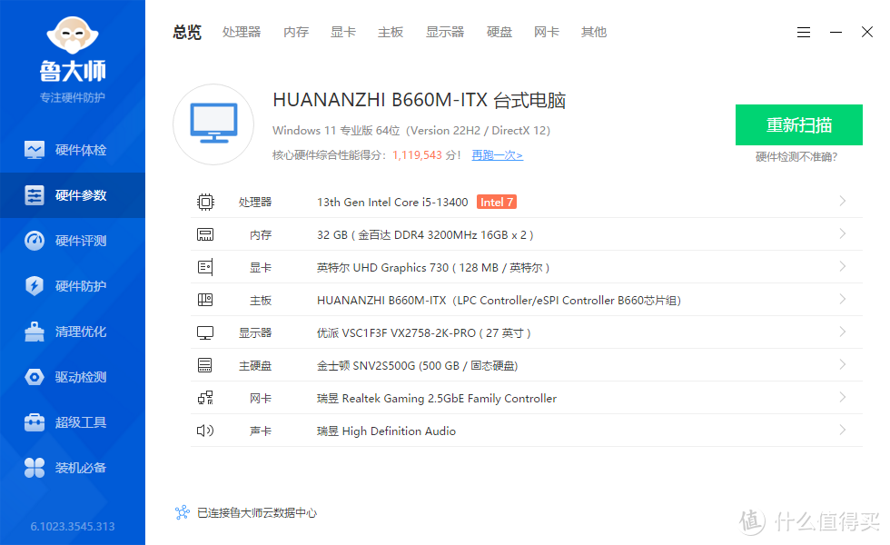Switch to the 总览 tab
Image resolution: width=890 pixels, height=545 pixels.
coord(187,33)
